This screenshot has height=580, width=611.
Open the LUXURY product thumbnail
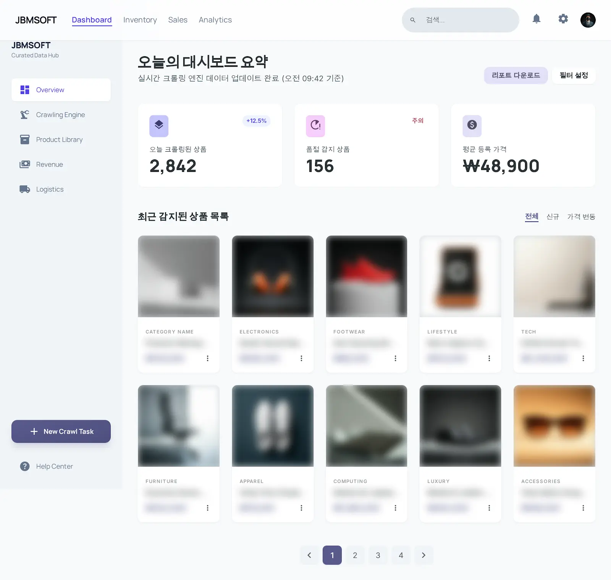pos(460,426)
